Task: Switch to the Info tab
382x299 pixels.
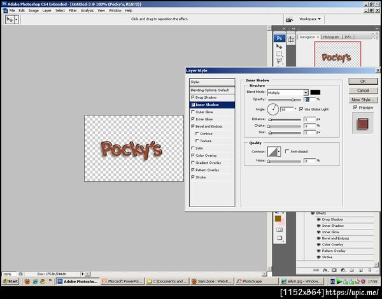Action: pos(348,37)
